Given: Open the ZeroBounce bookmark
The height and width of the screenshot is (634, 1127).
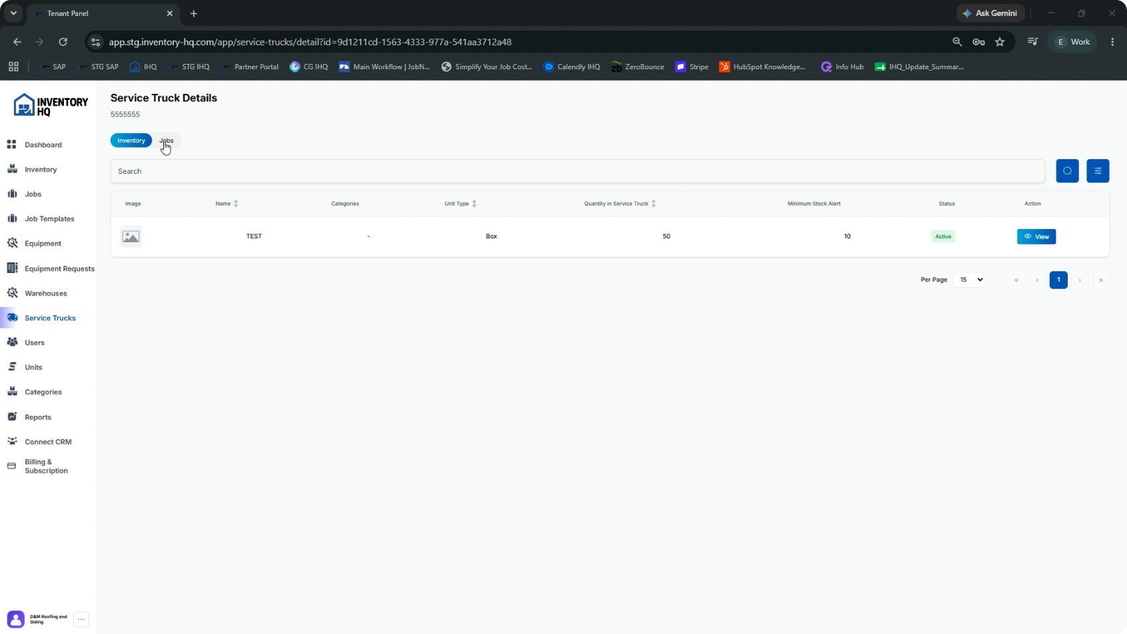Looking at the screenshot, I should tap(637, 67).
